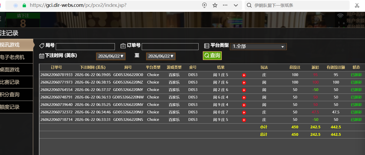365x155 pixels.
Task: Click the tag icon beside 局号
Action: coord(42,46)
